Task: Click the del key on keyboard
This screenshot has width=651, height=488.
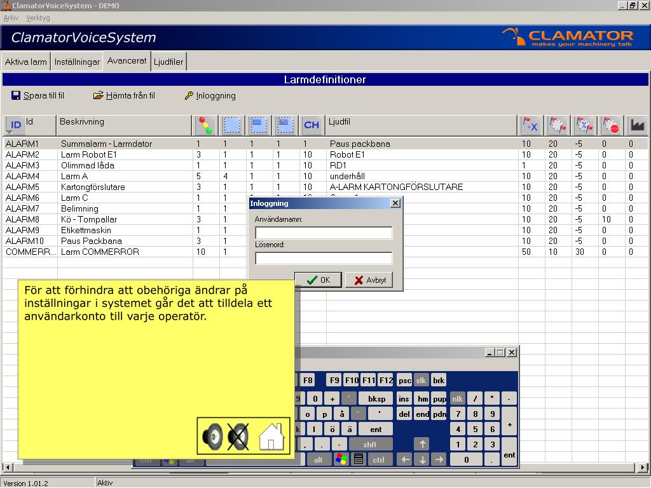Action: tap(404, 414)
